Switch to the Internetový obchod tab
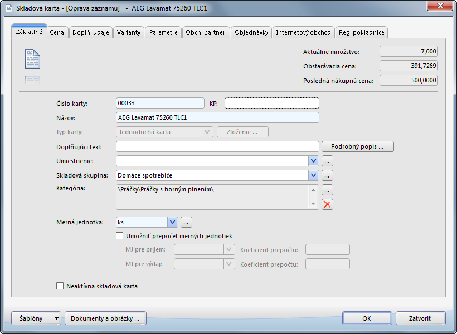The image size is (457, 334). pos(303,32)
